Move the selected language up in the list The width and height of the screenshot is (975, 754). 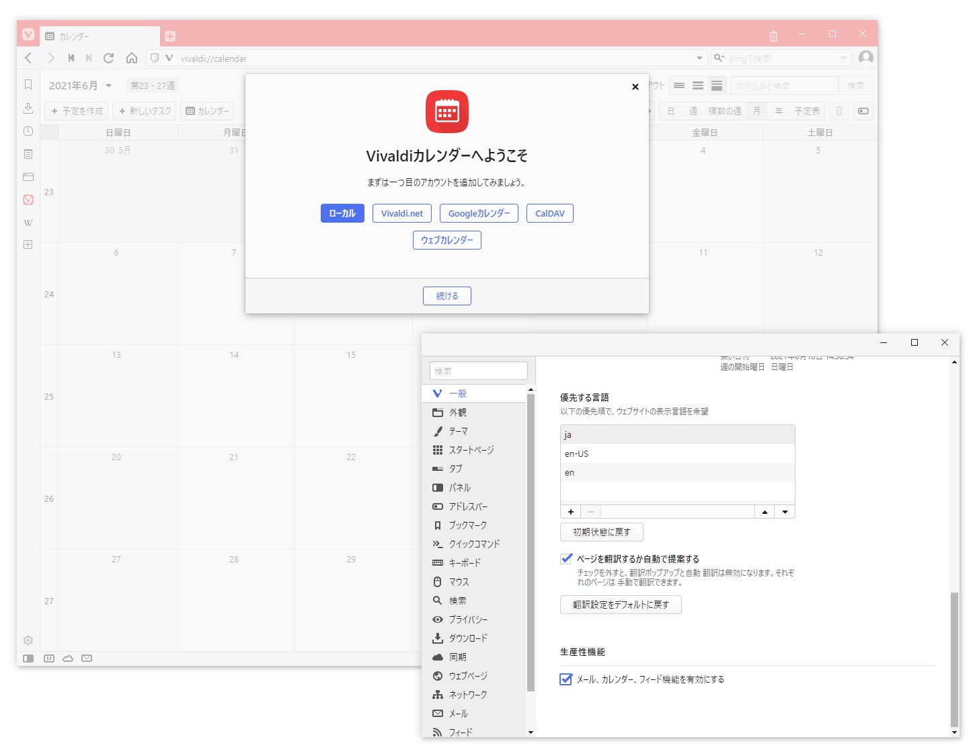pos(765,512)
